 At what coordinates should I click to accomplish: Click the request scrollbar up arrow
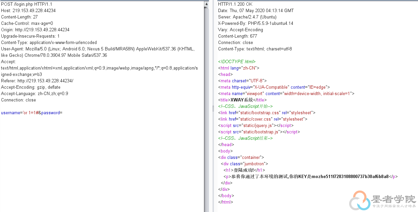[206, 4]
